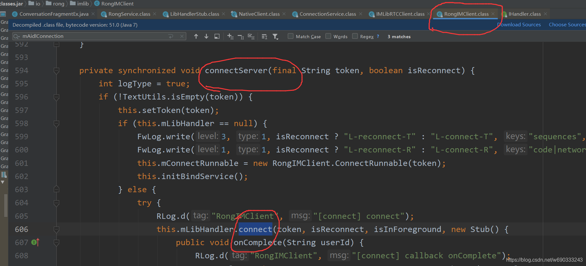
Task: Enable Match Case checkbox
Action: tap(290, 36)
